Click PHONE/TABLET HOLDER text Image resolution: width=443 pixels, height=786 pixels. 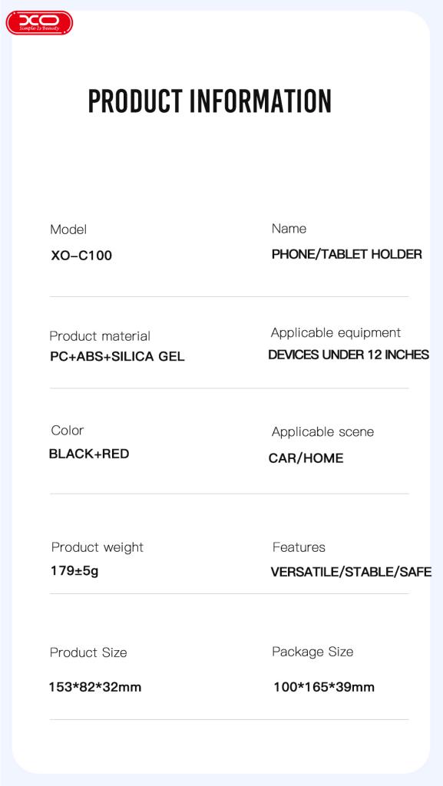point(347,254)
